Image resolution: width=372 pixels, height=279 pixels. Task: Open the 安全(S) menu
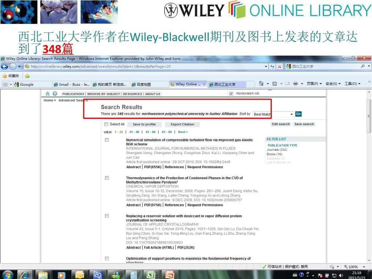click(333, 84)
